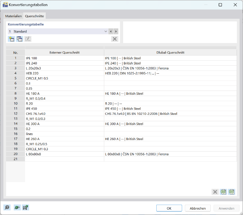This screenshot has width=243, height=215.
Task: Click the Dlubal-Querschnitt column header
Action: (x=170, y=53)
